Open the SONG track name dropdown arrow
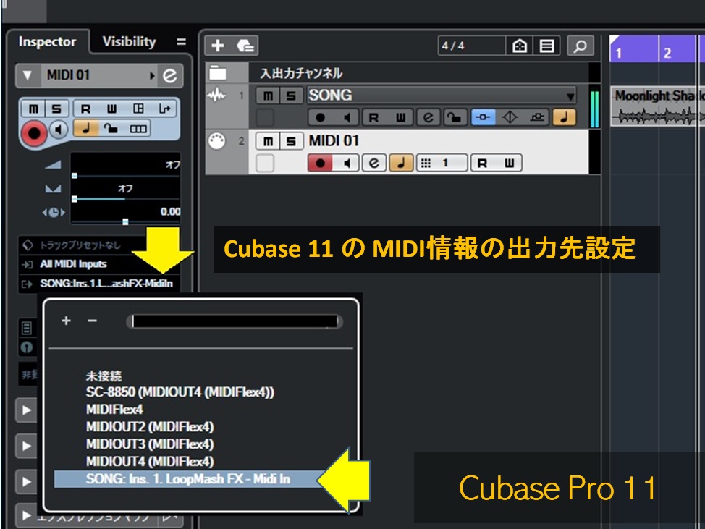705x529 pixels. click(x=570, y=96)
